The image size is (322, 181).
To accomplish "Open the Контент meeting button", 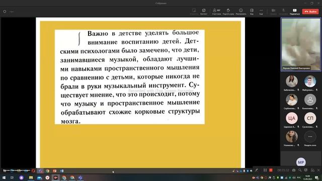I will coord(204,12).
